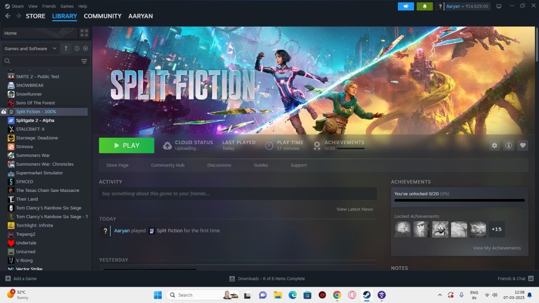
Task: Select Undertale in the library list
Action: tap(26, 243)
